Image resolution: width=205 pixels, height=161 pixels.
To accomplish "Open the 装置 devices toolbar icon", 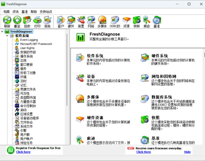I will coord(81,22).
